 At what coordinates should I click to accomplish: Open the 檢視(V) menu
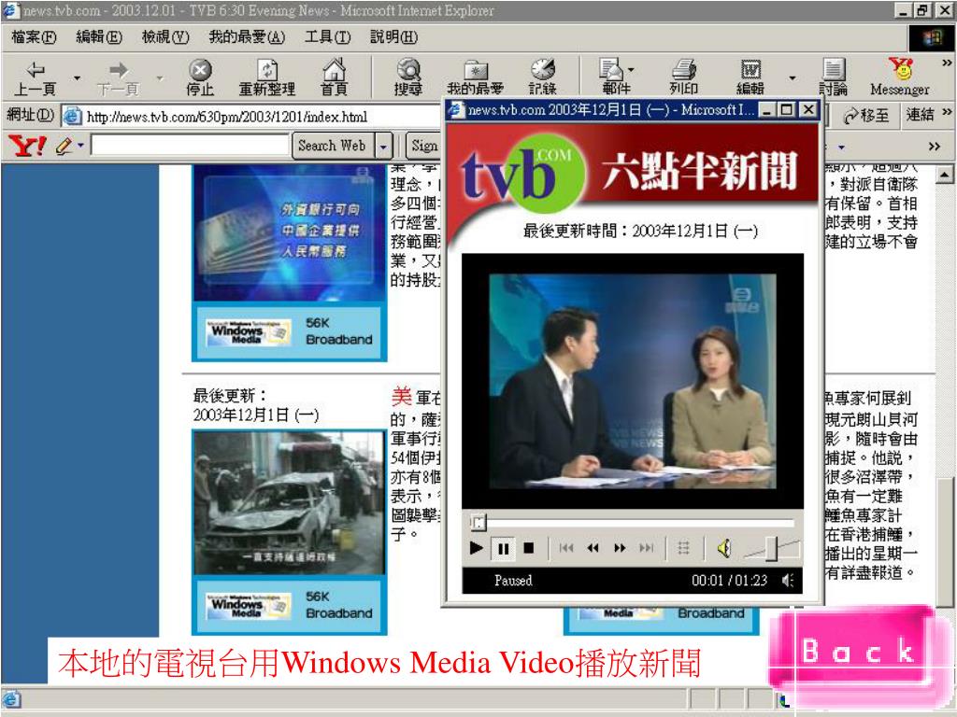[165, 37]
